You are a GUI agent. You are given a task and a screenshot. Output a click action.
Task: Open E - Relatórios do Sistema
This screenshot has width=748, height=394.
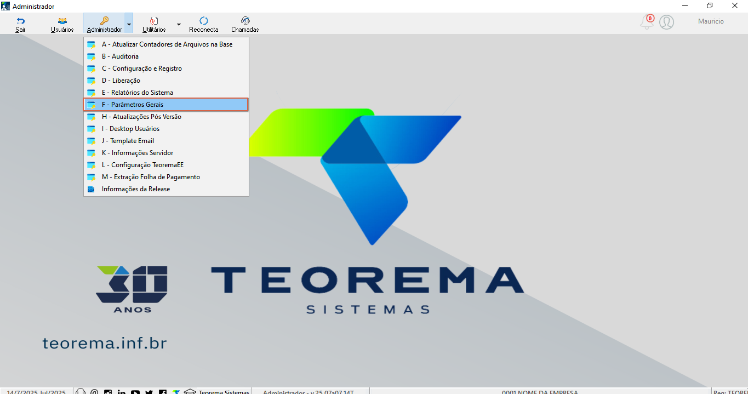coord(166,93)
